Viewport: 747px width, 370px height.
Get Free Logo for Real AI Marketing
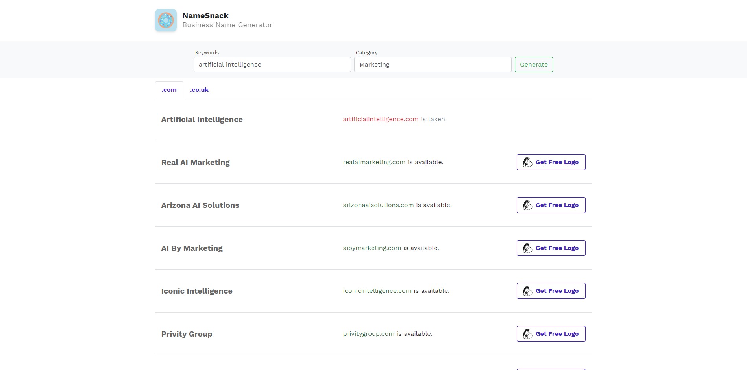click(x=551, y=162)
